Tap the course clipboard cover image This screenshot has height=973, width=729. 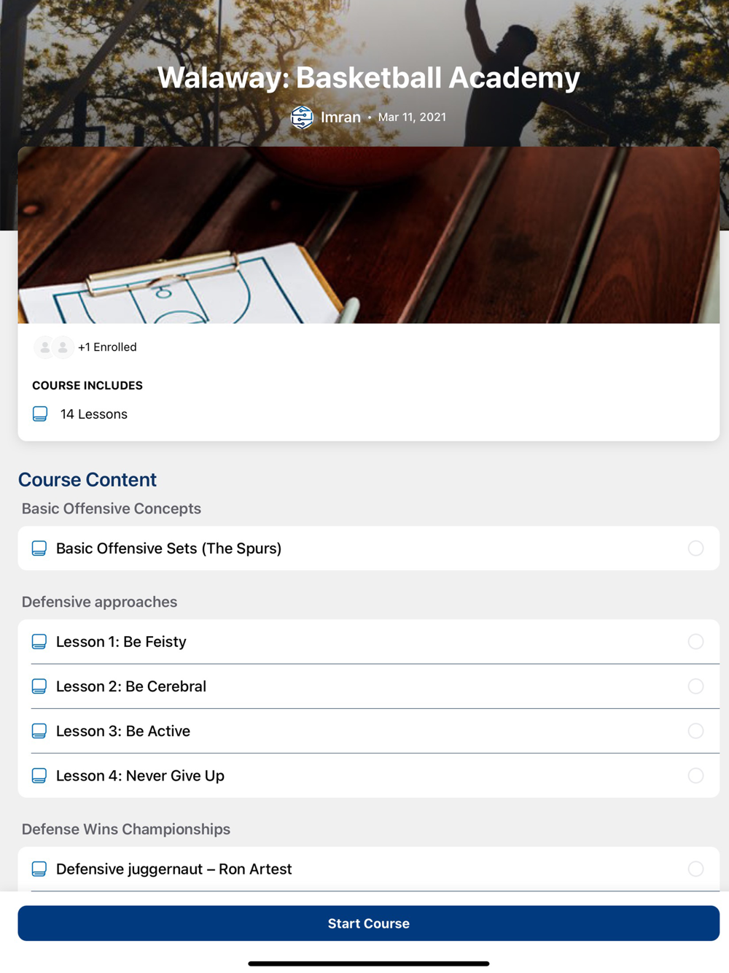[369, 235]
